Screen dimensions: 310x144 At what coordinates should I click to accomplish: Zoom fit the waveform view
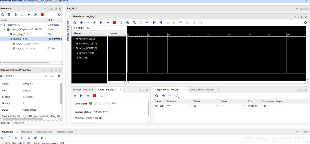141,23
